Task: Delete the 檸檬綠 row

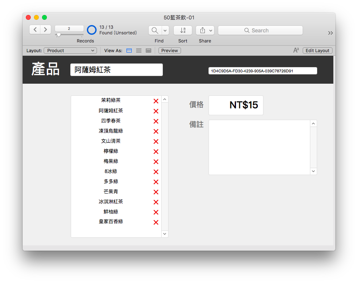Action: tap(156, 152)
